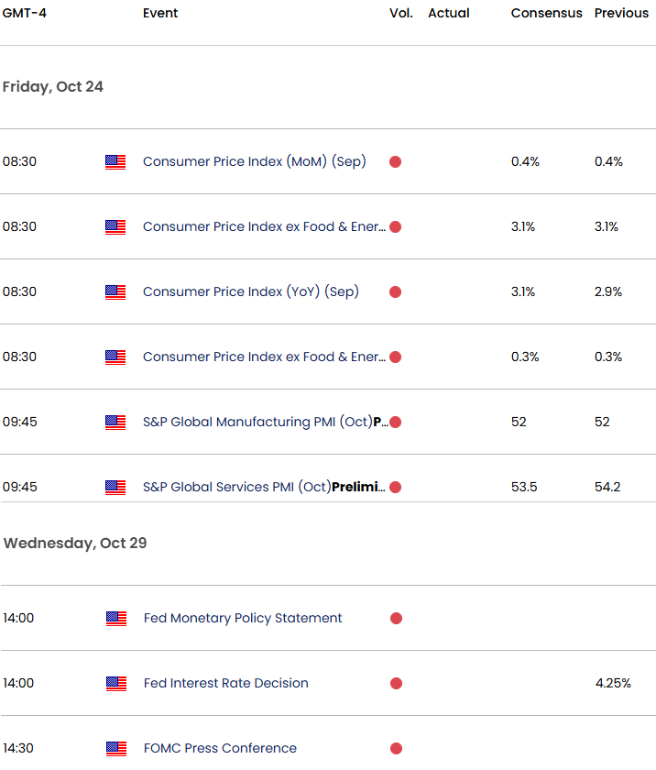This screenshot has height=770, width=656.
Task: Click the Consensus column header
Action: pyautogui.click(x=546, y=14)
